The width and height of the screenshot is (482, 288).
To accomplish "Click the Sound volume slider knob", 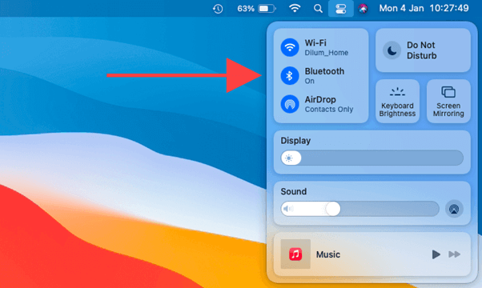I will 333,209.
